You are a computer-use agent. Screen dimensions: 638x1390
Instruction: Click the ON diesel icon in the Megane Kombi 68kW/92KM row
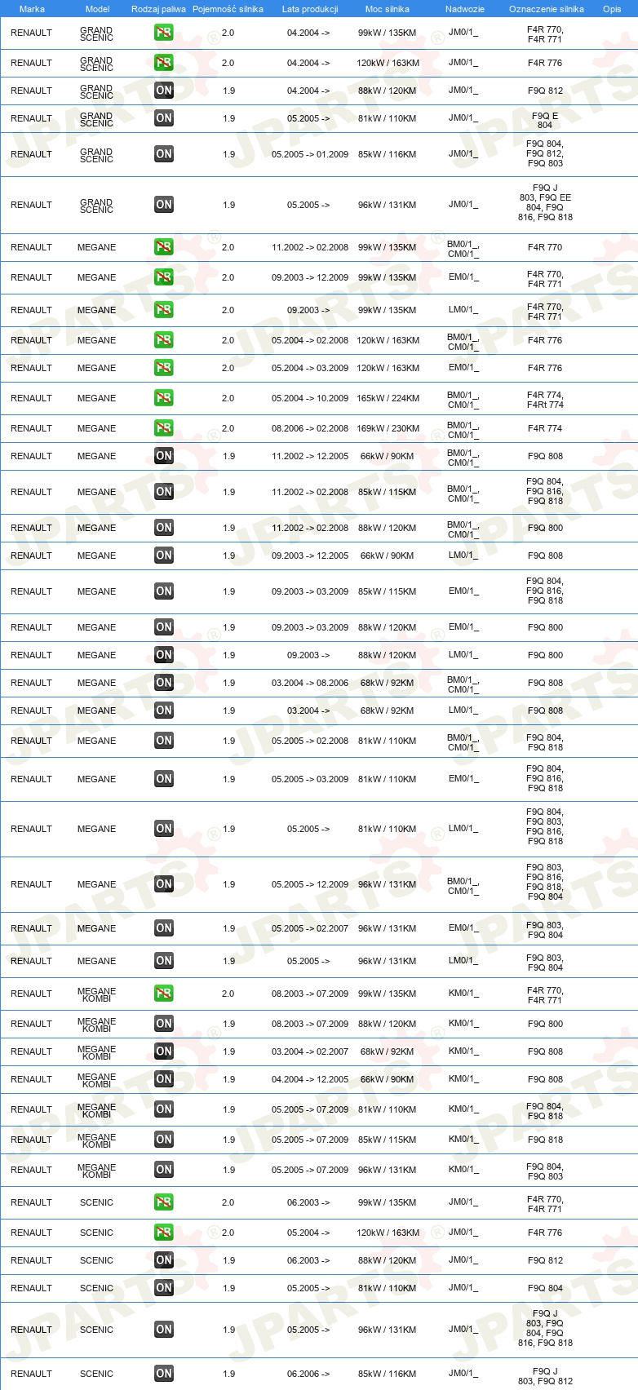[164, 1051]
